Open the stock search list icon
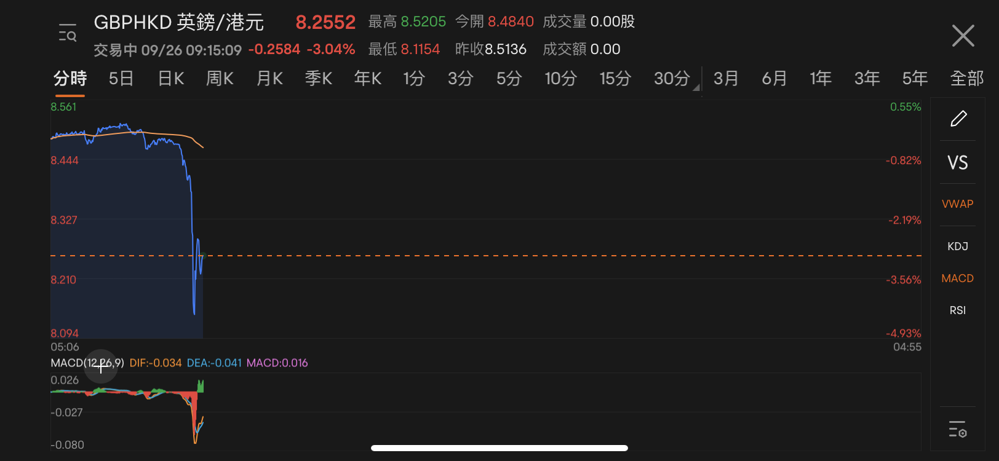 68,33
